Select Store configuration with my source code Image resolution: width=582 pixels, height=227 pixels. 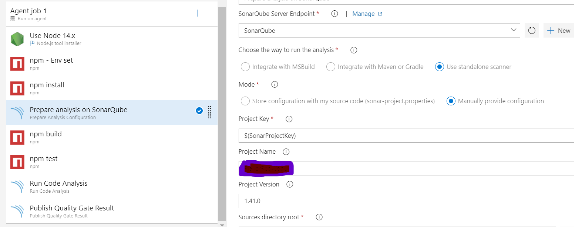(245, 101)
